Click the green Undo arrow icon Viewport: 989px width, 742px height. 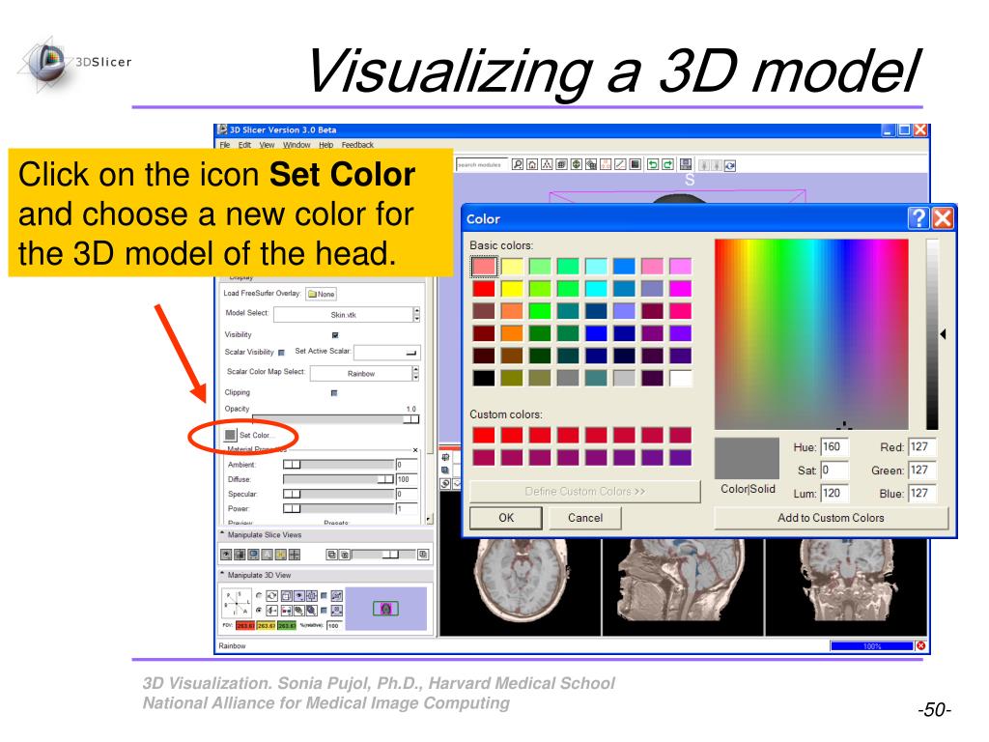[653, 164]
